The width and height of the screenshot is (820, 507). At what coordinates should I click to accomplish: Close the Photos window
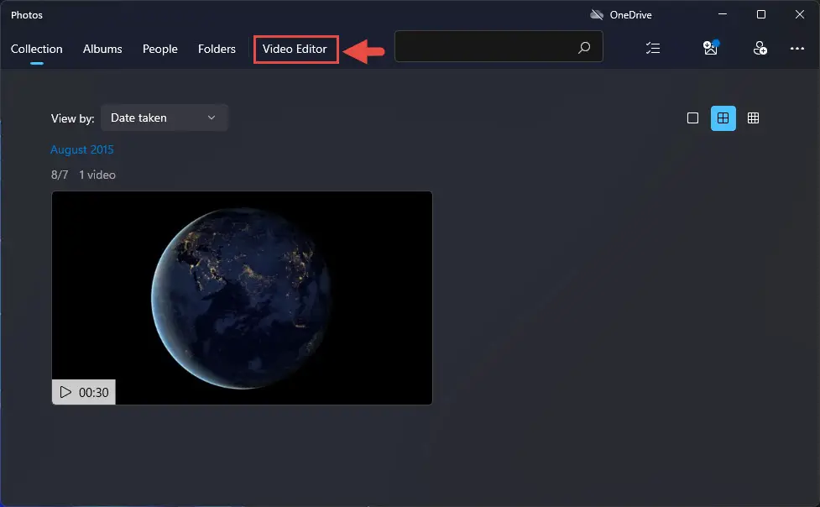(800, 14)
